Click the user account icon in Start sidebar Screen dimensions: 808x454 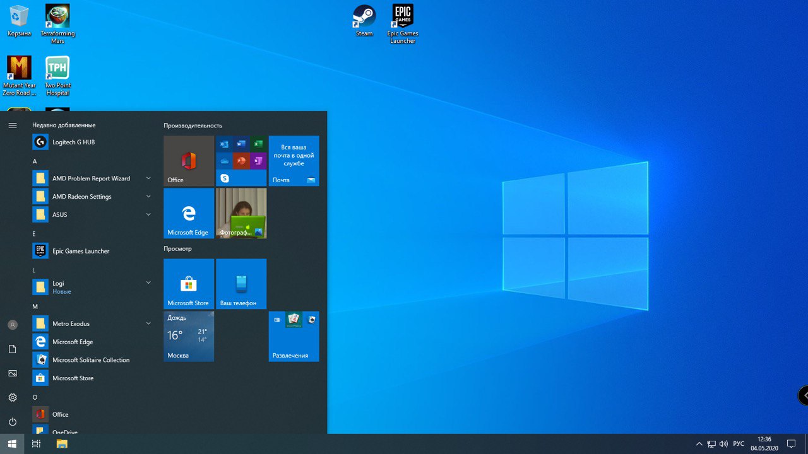coord(13,325)
